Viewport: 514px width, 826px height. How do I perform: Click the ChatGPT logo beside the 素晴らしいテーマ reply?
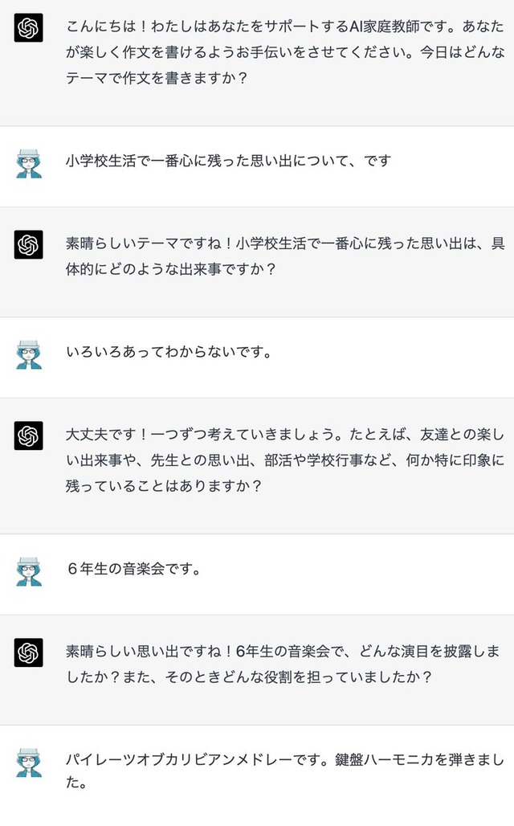pos(28,244)
